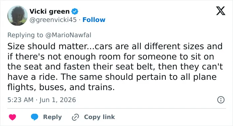Click the 5:23 AM time stamp

coord(20,100)
